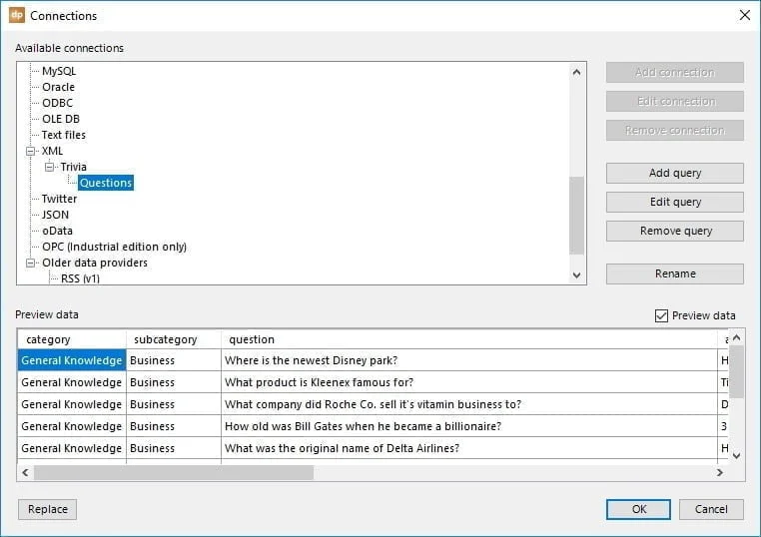Select MySQL in available connections
The height and width of the screenshot is (537, 761).
pyautogui.click(x=58, y=71)
